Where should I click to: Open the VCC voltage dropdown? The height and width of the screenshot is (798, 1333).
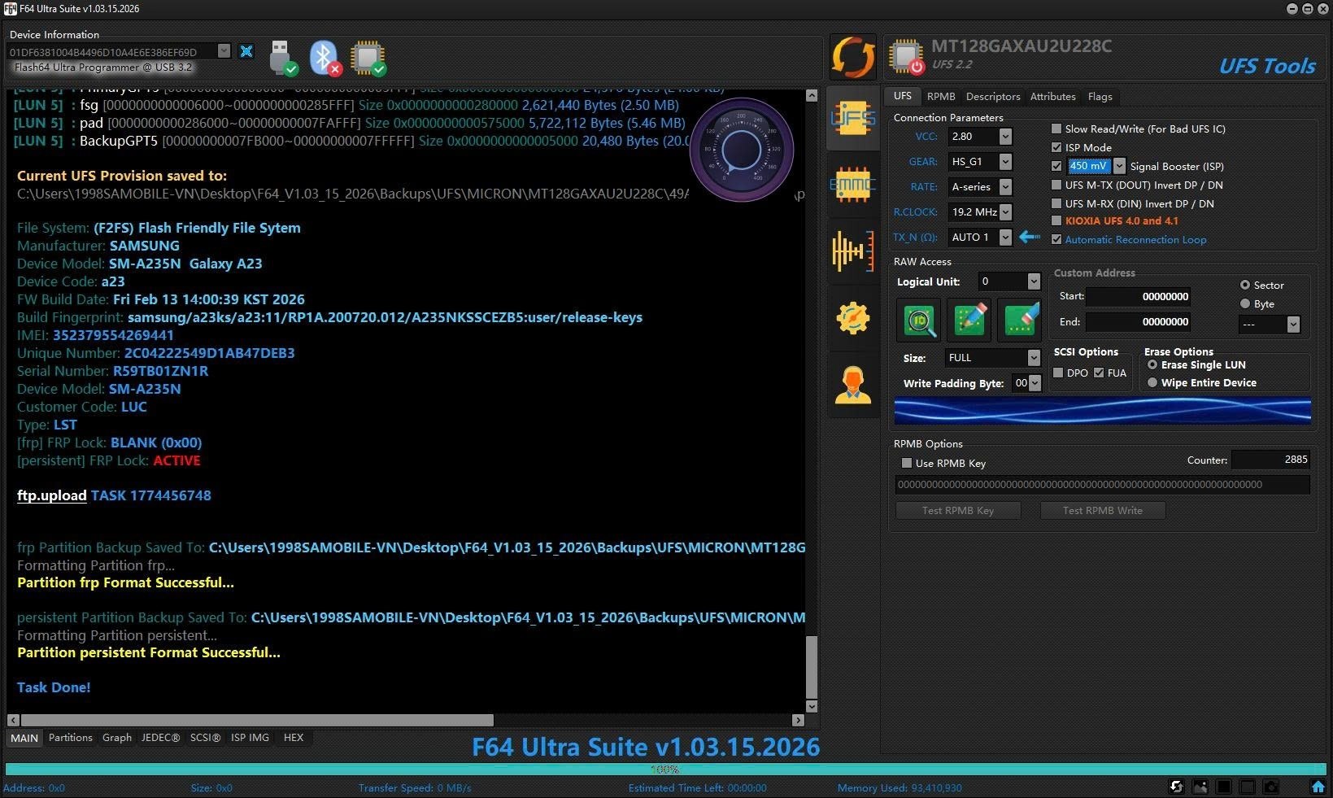[x=1005, y=137]
